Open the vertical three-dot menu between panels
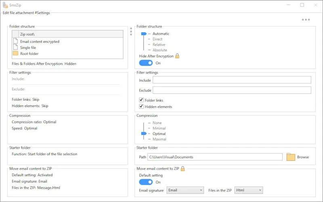The image size is (323, 202). (x=131, y=32)
